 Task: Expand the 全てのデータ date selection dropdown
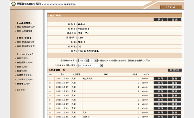click(91, 65)
